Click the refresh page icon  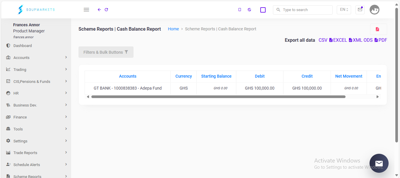click(x=106, y=10)
